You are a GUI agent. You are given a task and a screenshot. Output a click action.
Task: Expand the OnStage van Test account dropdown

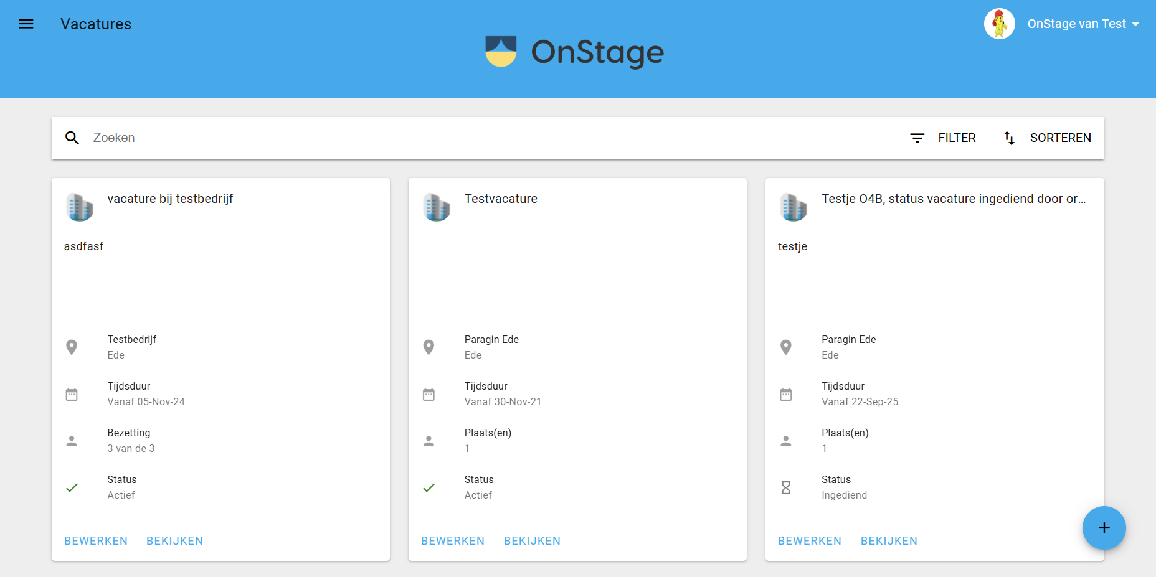point(1083,24)
